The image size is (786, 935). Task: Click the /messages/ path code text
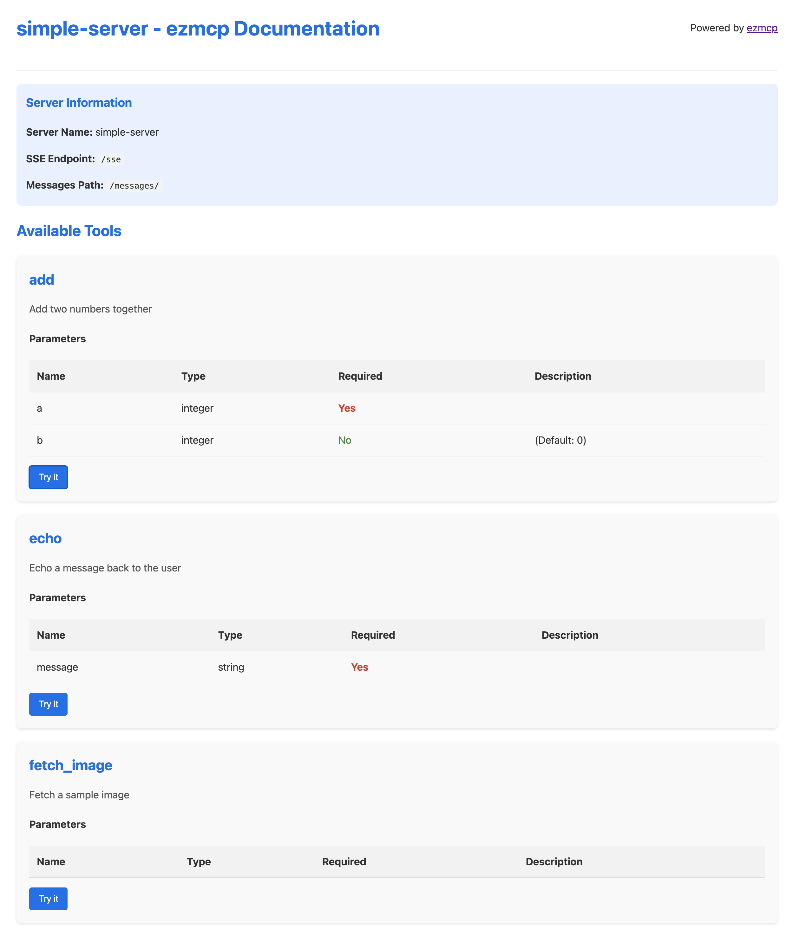click(x=134, y=186)
